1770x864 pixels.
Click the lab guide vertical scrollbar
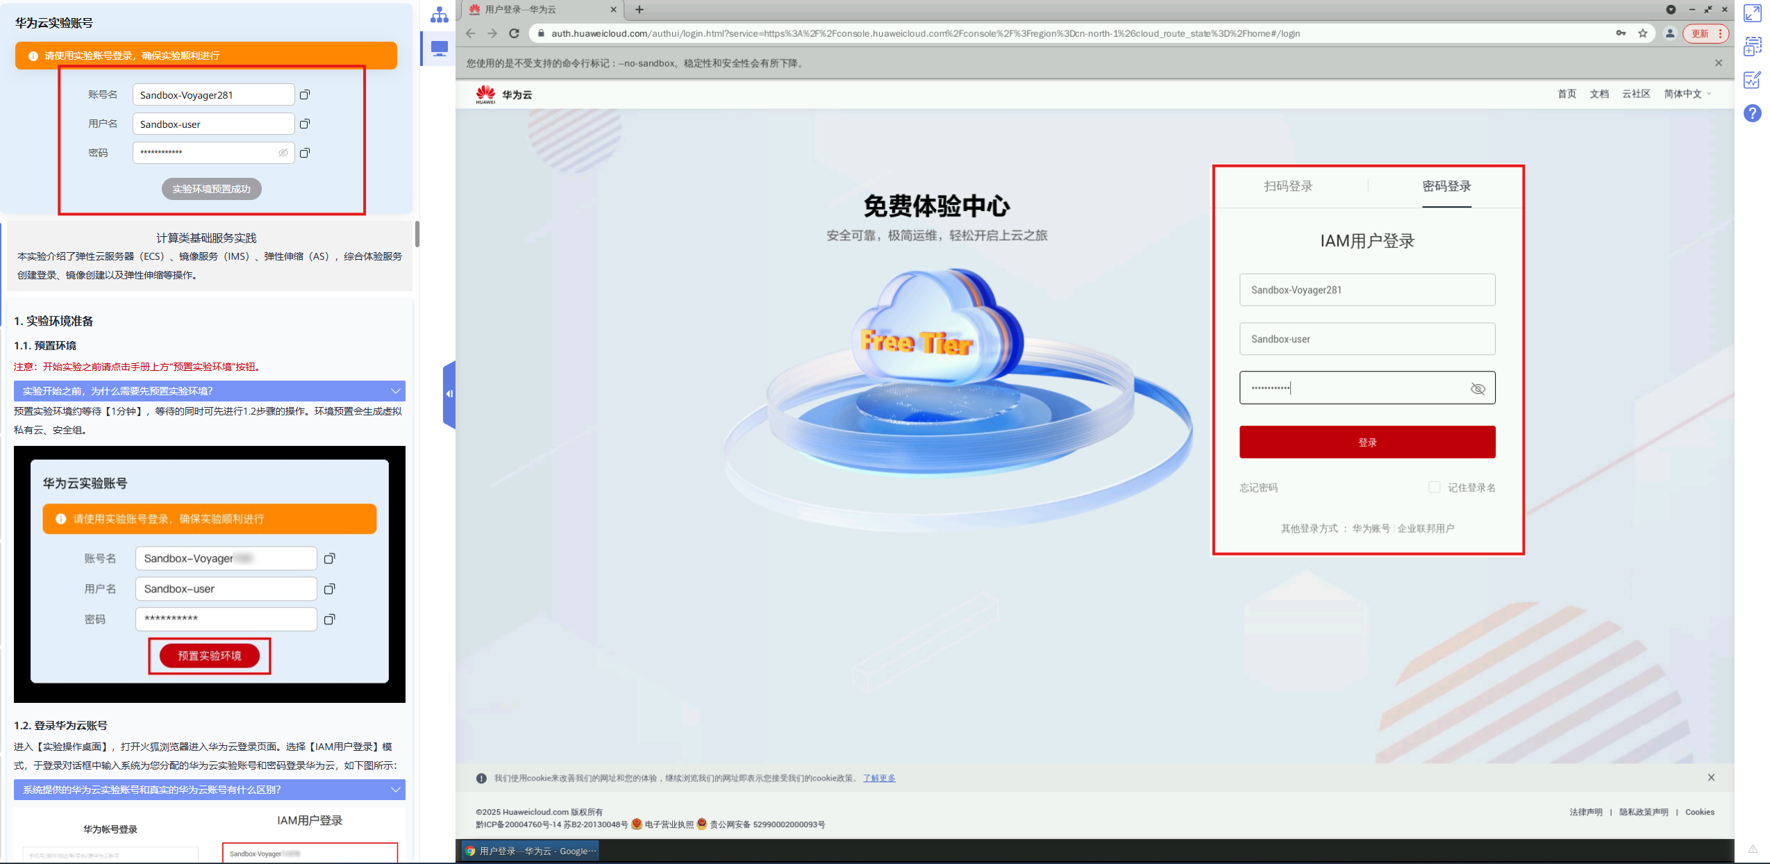417,234
